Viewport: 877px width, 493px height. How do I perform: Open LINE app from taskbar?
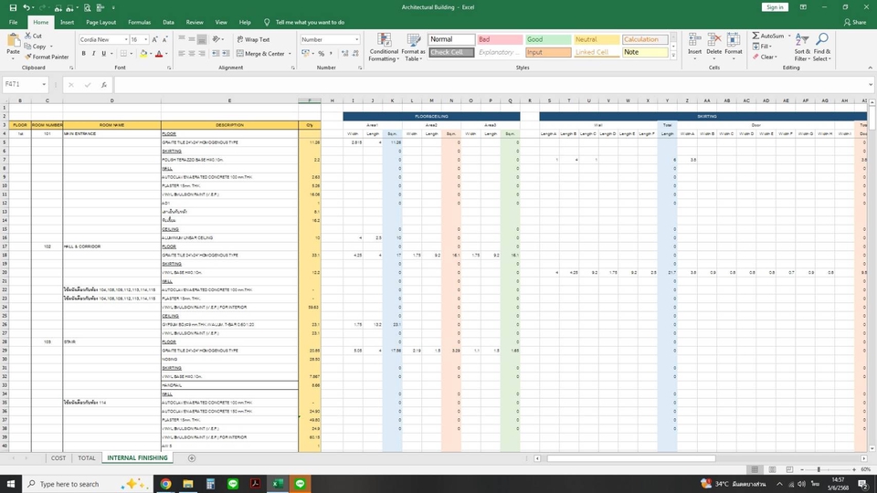232,484
